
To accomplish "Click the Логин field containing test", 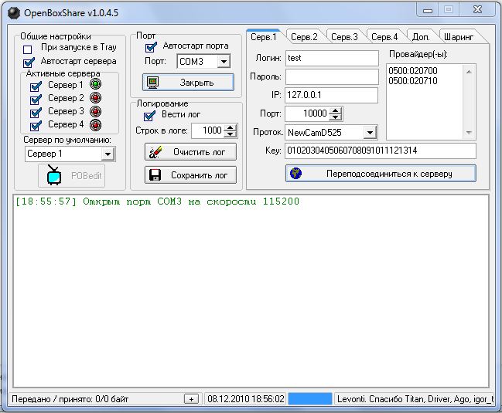I will 332,58.
